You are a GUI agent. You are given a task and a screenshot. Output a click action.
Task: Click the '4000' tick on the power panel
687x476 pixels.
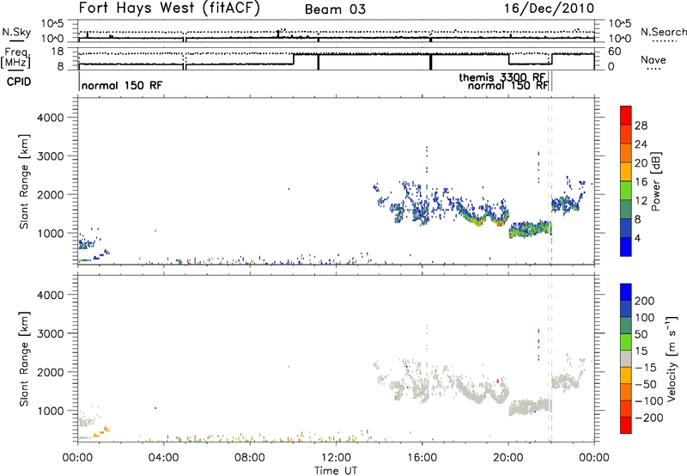(x=51, y=118)
